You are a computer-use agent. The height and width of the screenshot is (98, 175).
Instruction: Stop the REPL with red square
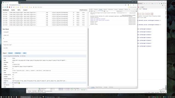click(x=138, y=7)
